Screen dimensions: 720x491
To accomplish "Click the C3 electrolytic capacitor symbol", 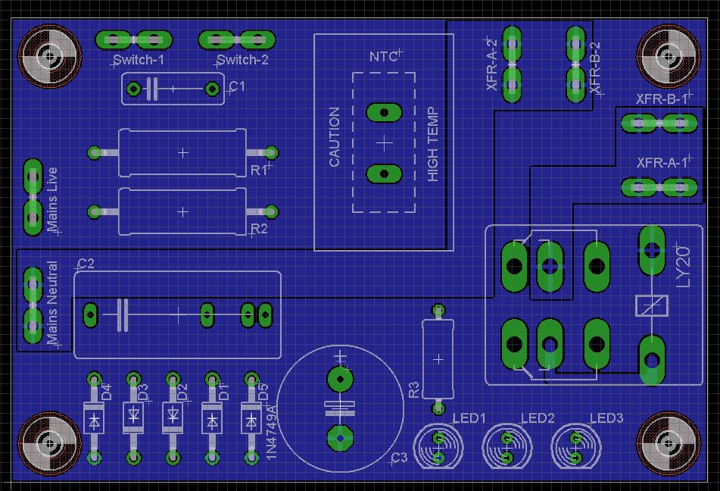I will (x=340, y=408).
